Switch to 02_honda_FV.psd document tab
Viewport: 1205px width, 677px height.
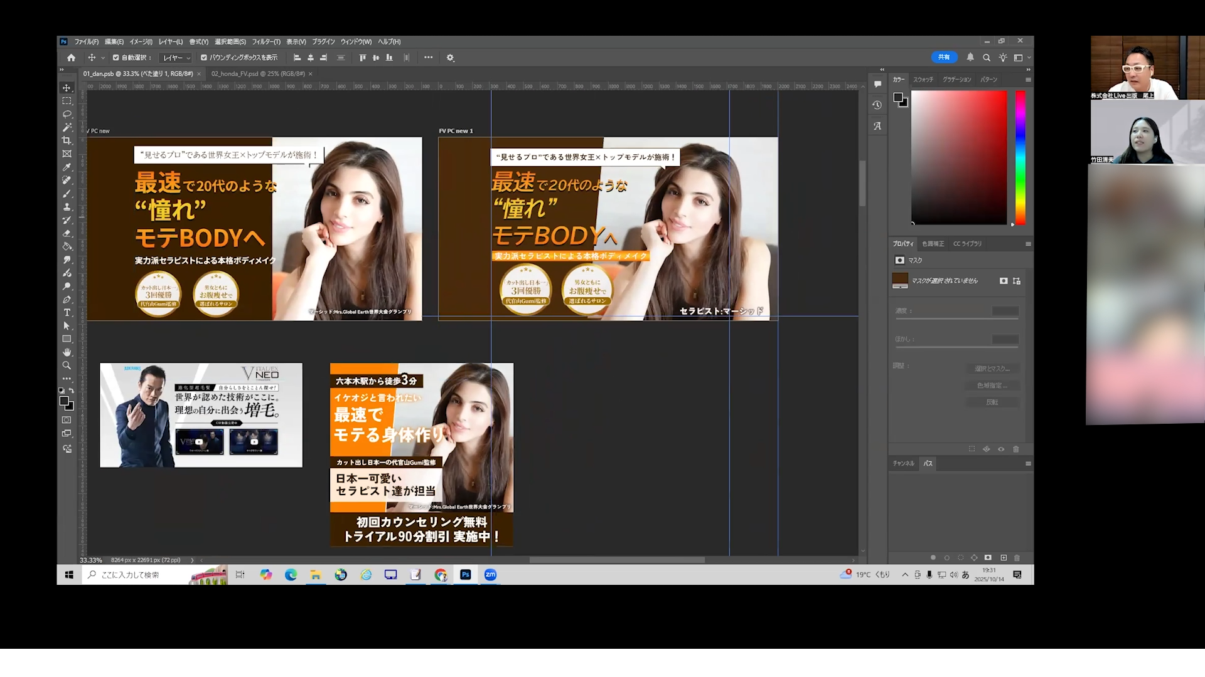257,74
